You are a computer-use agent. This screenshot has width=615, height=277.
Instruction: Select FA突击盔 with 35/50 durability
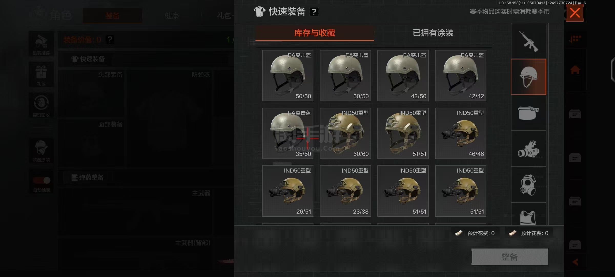[288, 133]
